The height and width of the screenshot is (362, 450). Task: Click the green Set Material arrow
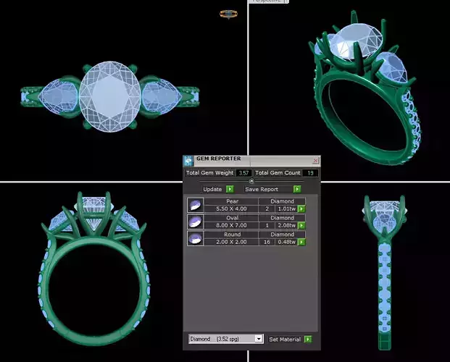pyautogui.click(x=308, y=340)
